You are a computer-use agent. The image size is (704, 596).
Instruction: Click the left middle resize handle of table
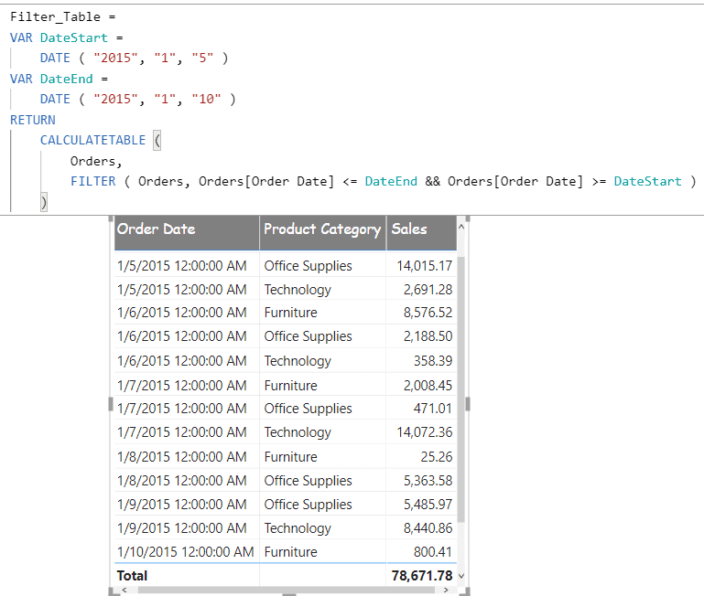pyautogui.click(x=111, y=405)
